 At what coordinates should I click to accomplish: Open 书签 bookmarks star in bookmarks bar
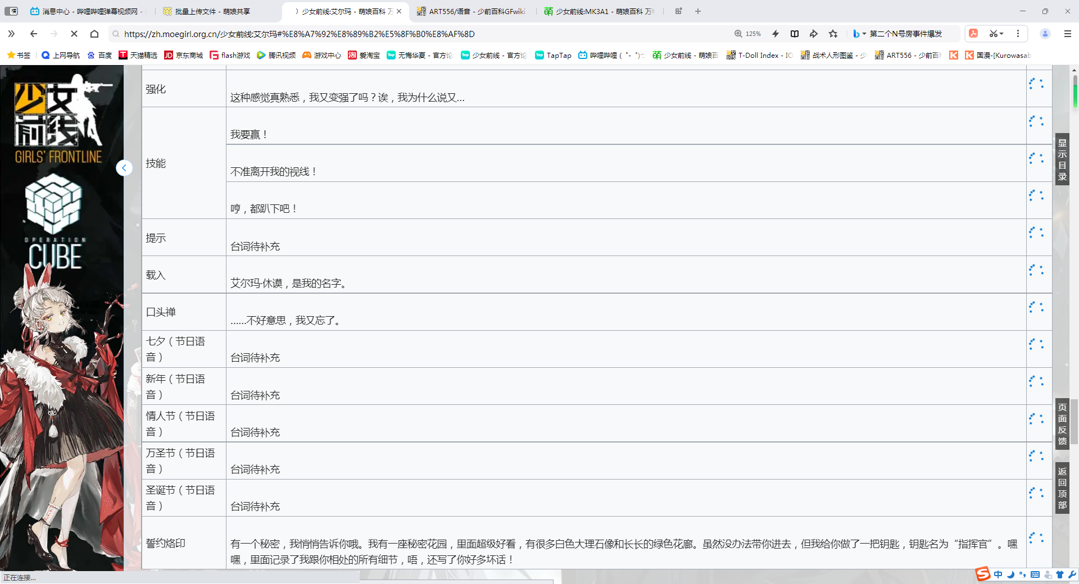click(19, 55)
